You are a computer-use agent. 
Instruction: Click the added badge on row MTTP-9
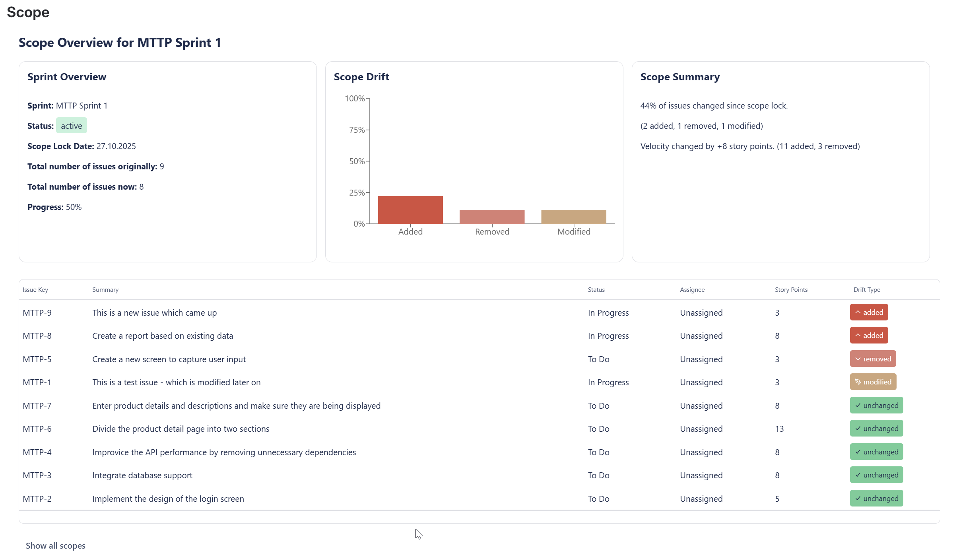(868, 312)
